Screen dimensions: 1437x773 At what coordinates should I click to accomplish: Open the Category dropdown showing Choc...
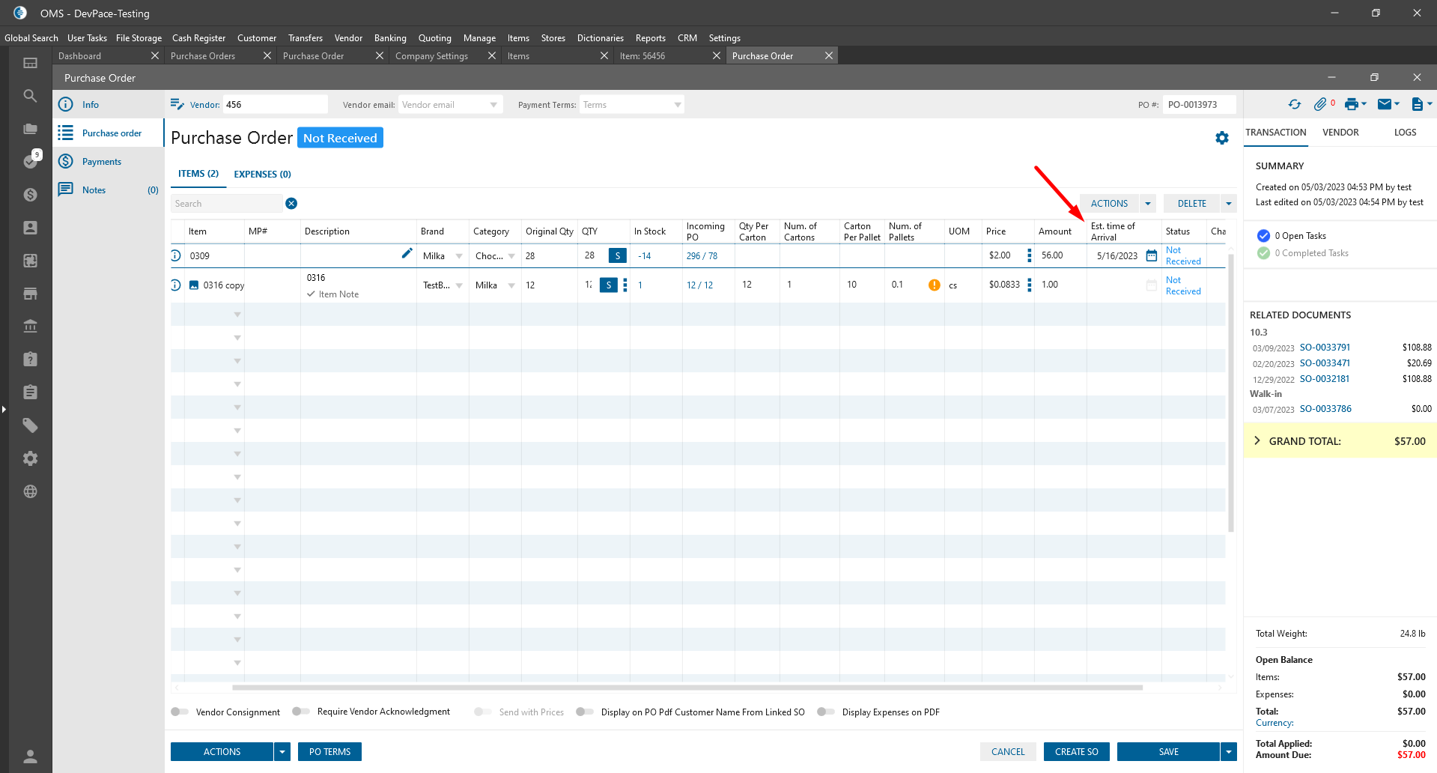pyautogui.click(x=511, y=256)
